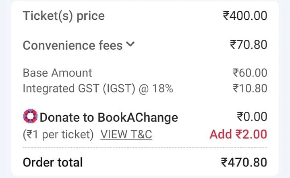The image size is (290, 178).
Task: Tap the Convenience fees label
Action: [72, 45]
